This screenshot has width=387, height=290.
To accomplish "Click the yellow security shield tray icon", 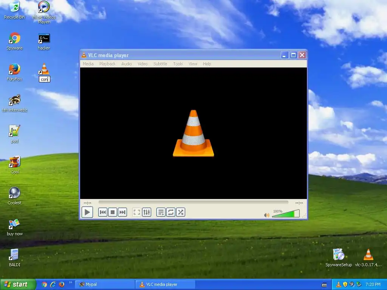I will point(345,284).
